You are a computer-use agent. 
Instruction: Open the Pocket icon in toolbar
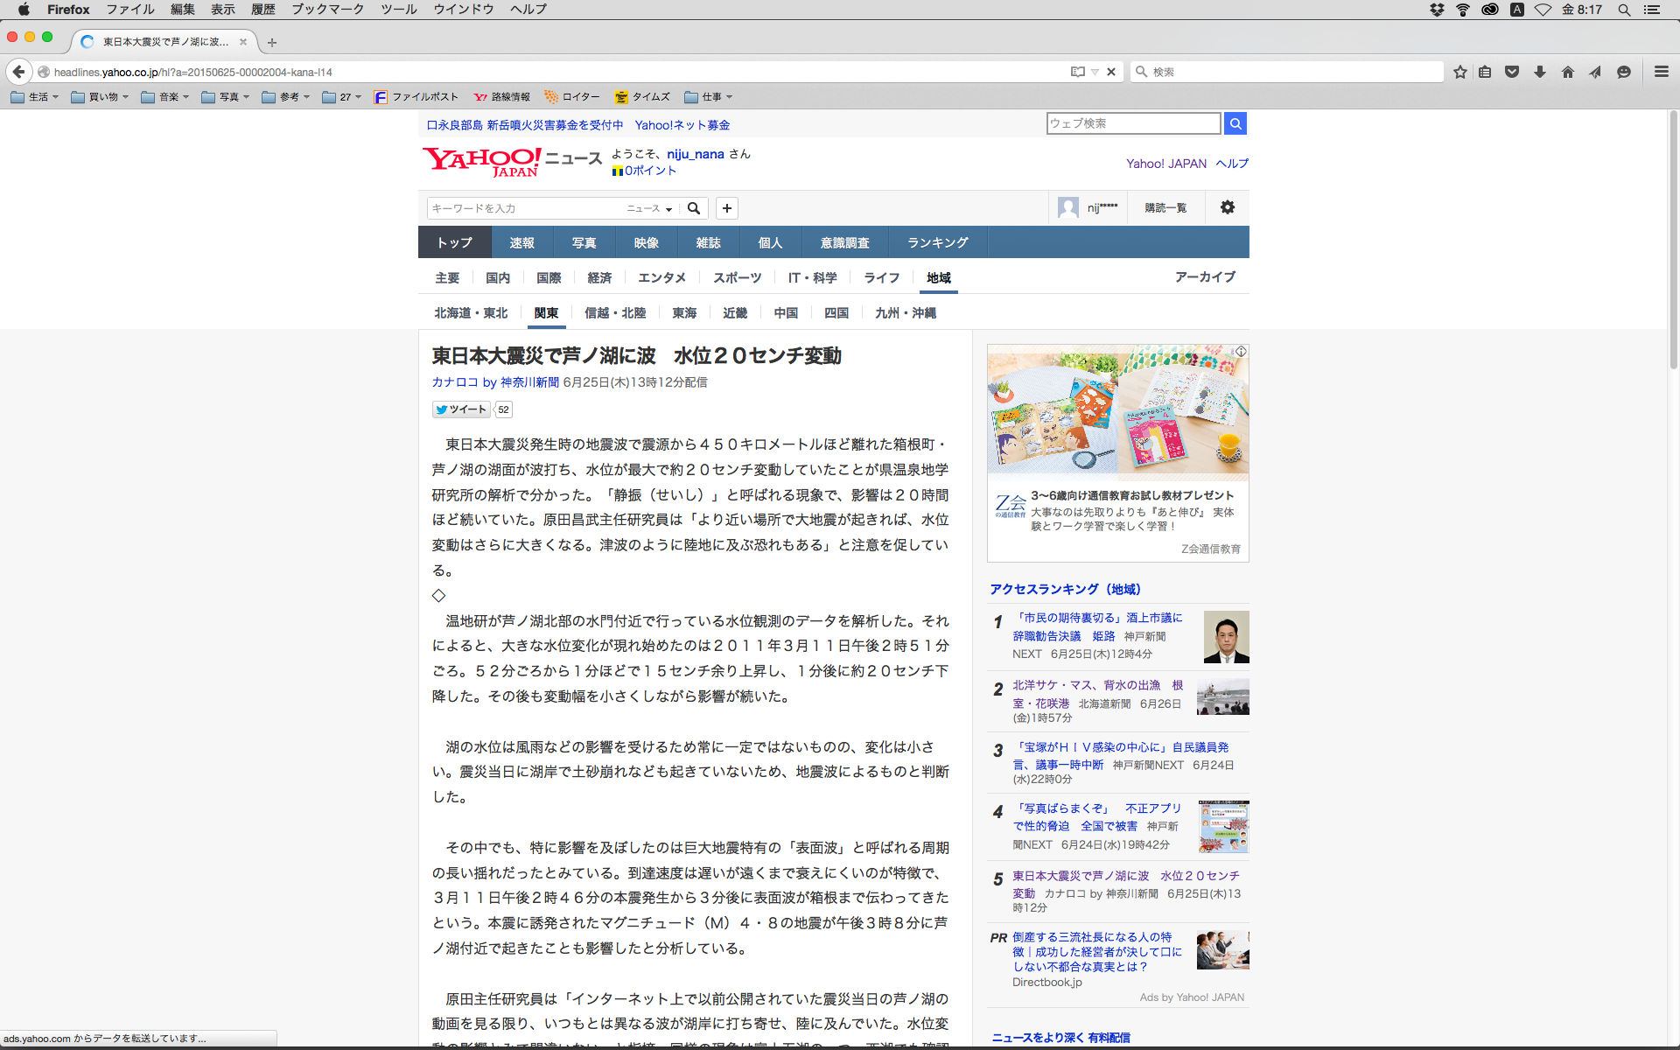[x=1512, y=72]
